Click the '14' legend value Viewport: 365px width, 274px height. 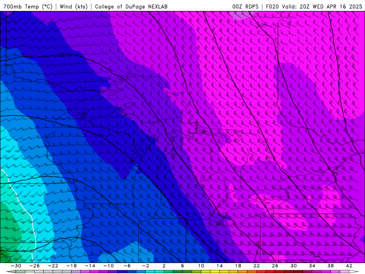(x=219, y=266)
